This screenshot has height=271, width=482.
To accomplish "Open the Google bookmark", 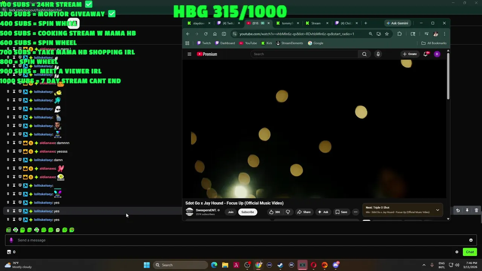I will click(x=316, y=43).
